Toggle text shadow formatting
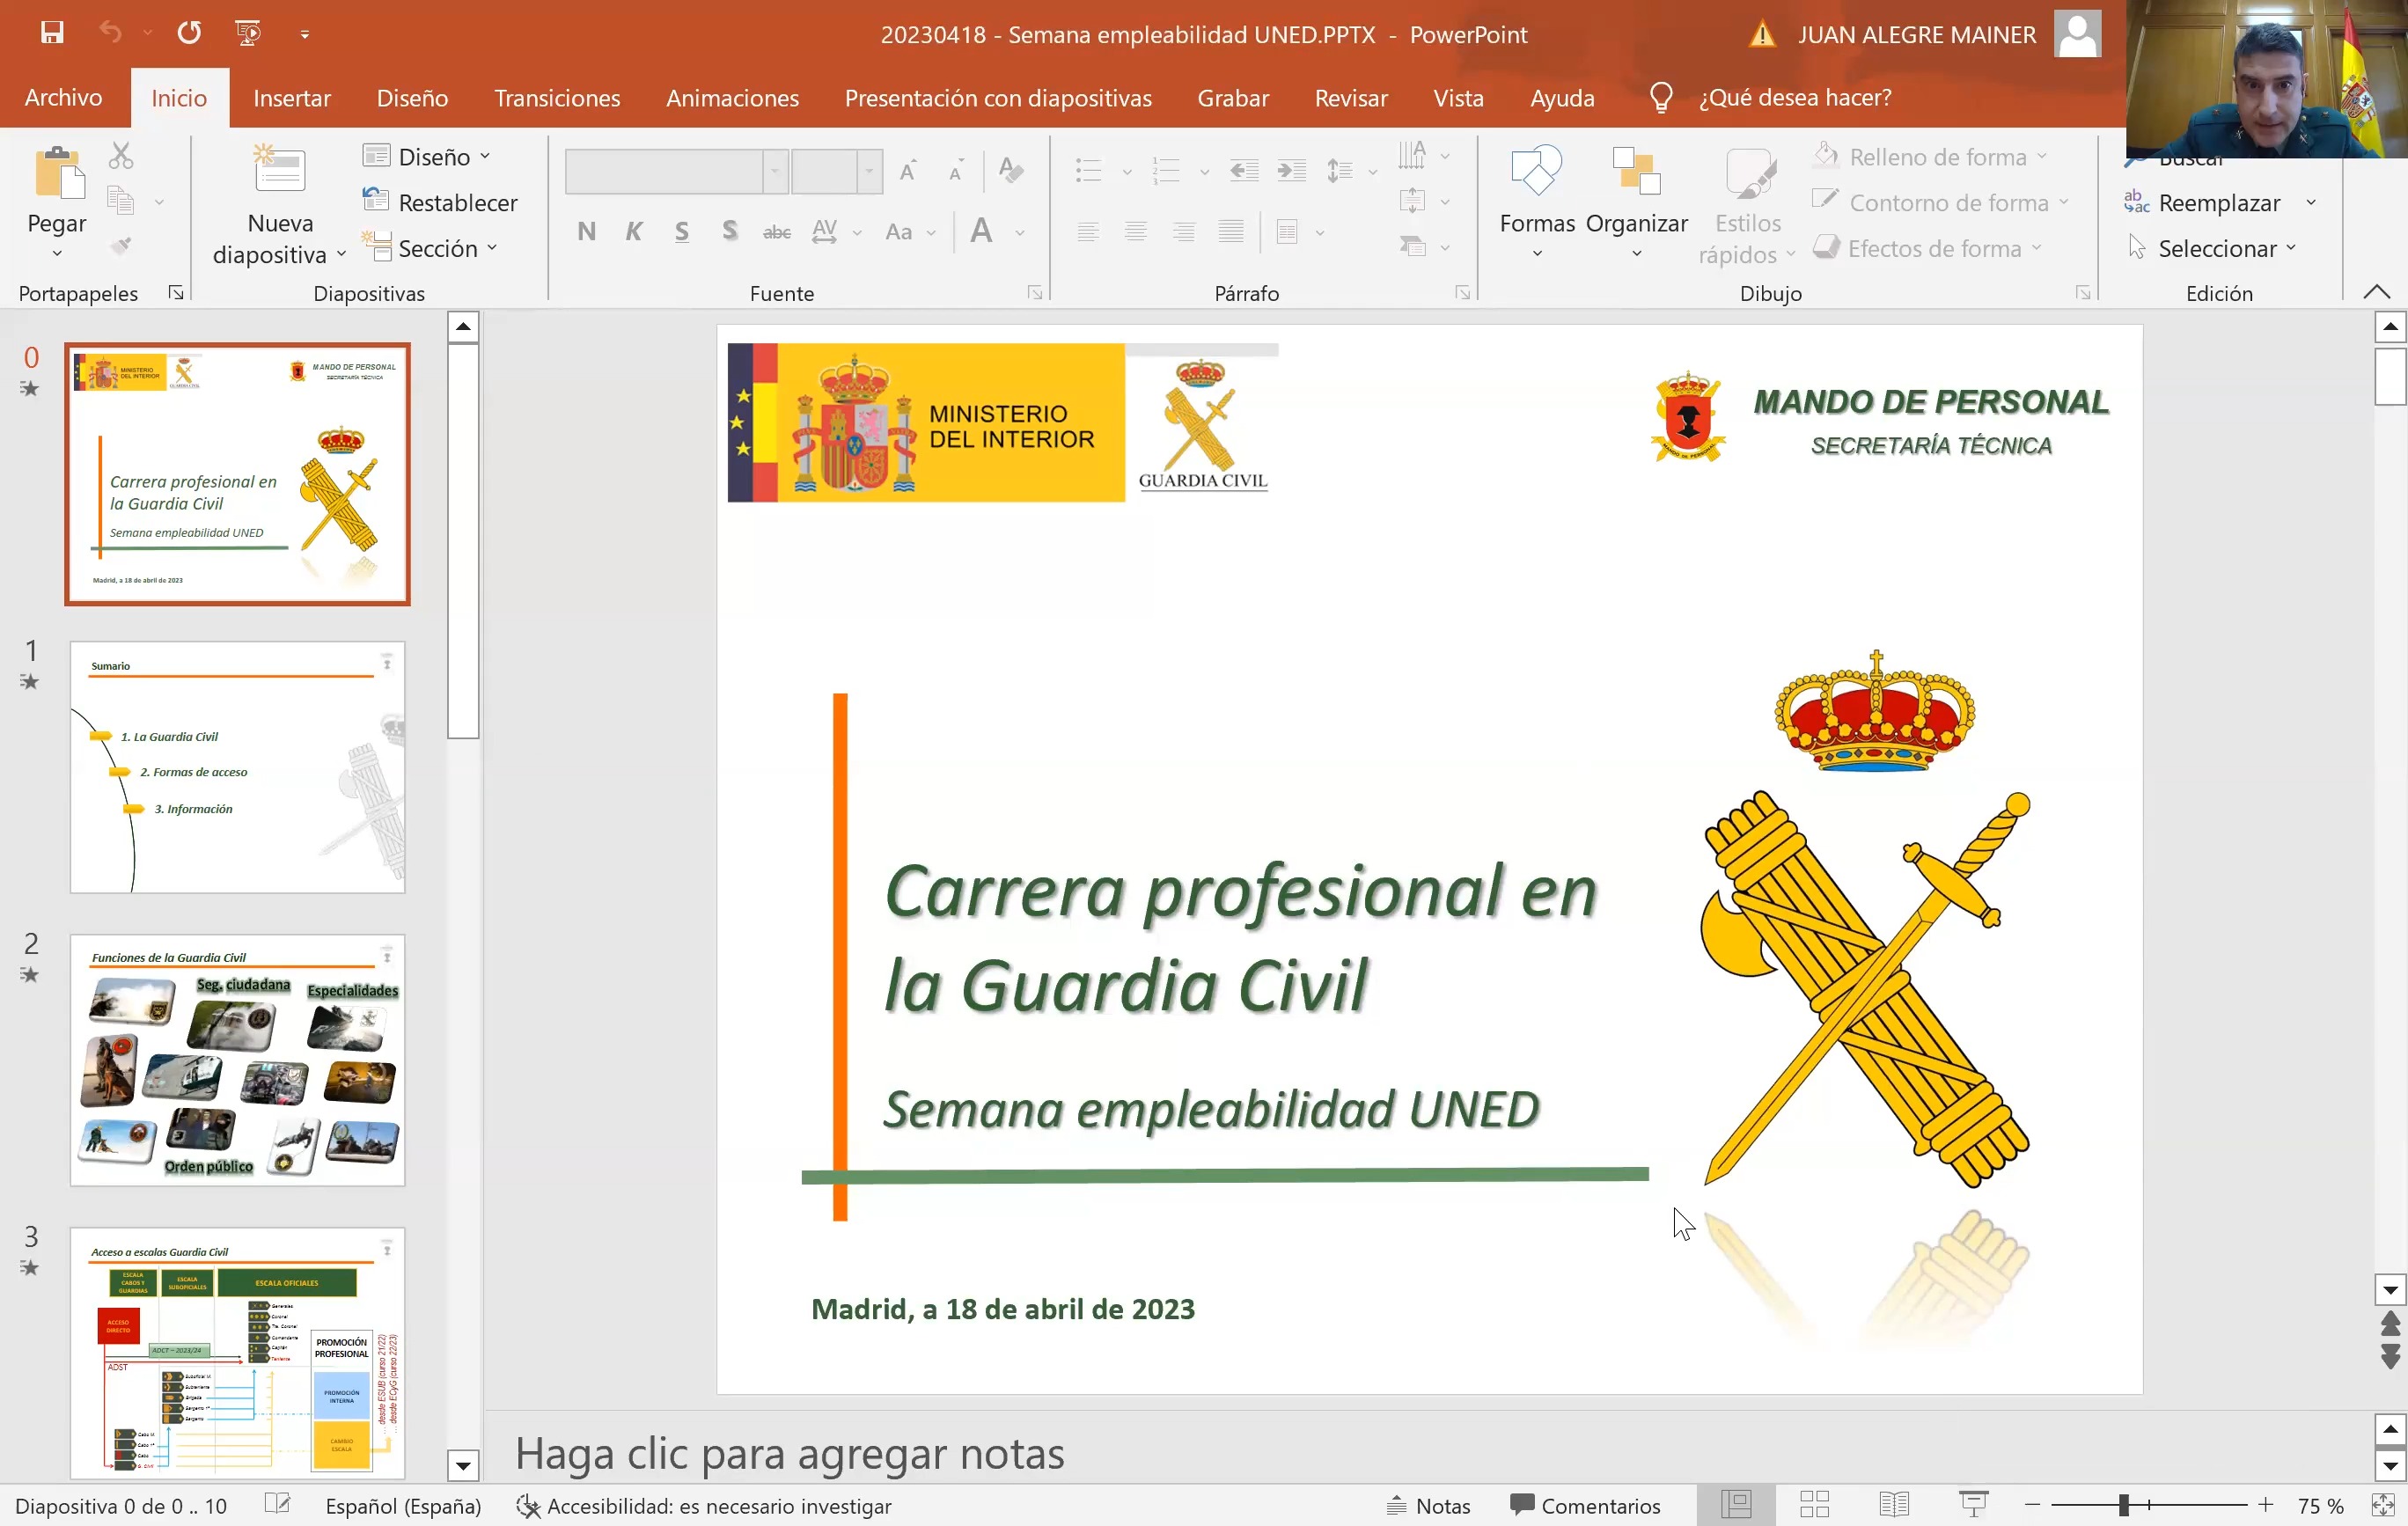Screen dimensions: 2408x1526 click(x=730, y=232)
